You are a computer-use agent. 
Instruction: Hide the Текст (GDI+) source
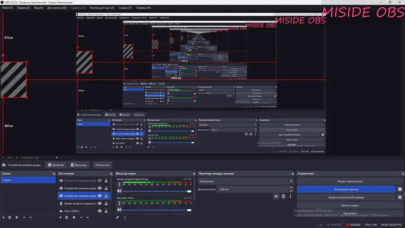(100, 211)
